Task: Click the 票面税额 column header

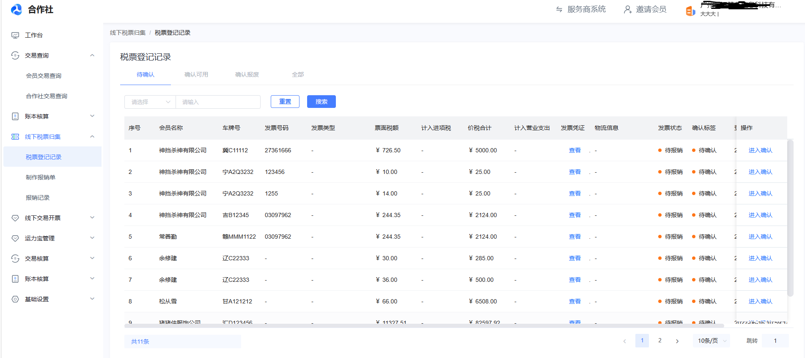Action: click(387, 128)
